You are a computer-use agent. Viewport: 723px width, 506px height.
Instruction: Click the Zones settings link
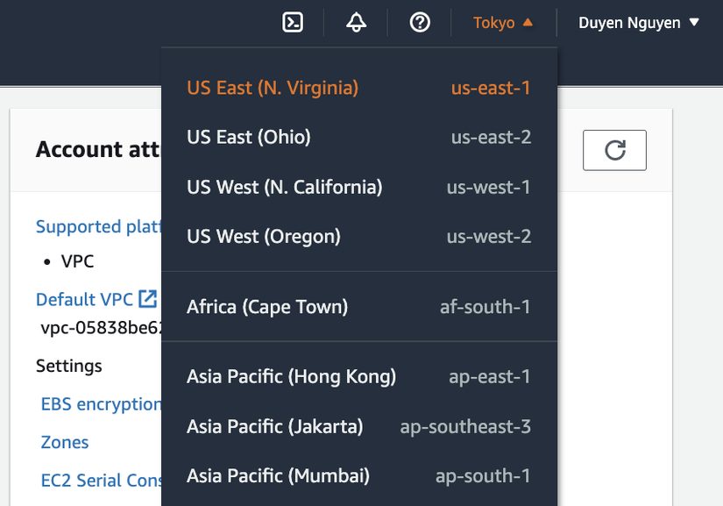64,442
